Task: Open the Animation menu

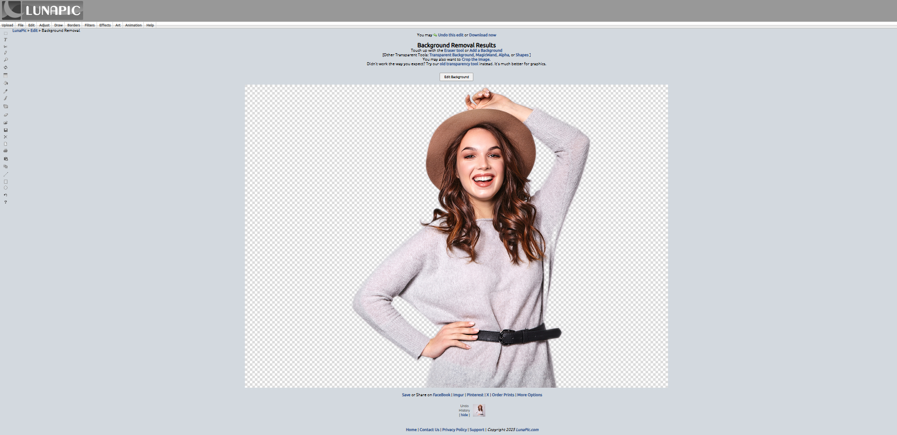Action: [133, 25]
